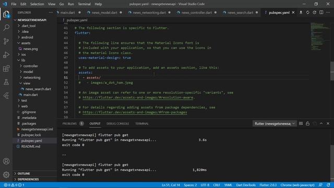The image size is (334, 188).
Task: Click the Open Changes icon in the editor toolbar
Action: [x=314, y=13]
